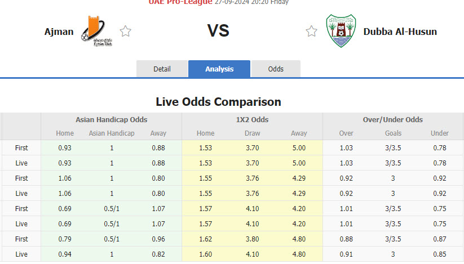Click the Ajman team name
The image size is (464, 264).
(x=59, y=32)
